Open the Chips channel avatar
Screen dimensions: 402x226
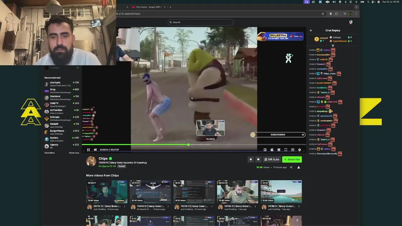tap(91, 161)
